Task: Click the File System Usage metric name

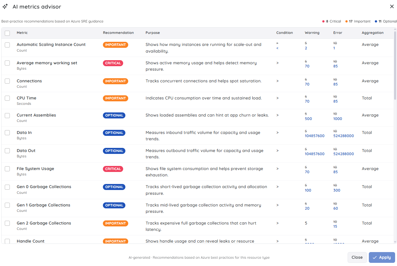Action: point(35,169)
